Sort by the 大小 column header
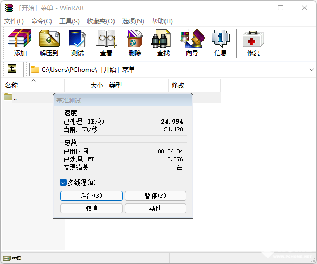Viewport: 317px width, 264px height. point(85,86)
